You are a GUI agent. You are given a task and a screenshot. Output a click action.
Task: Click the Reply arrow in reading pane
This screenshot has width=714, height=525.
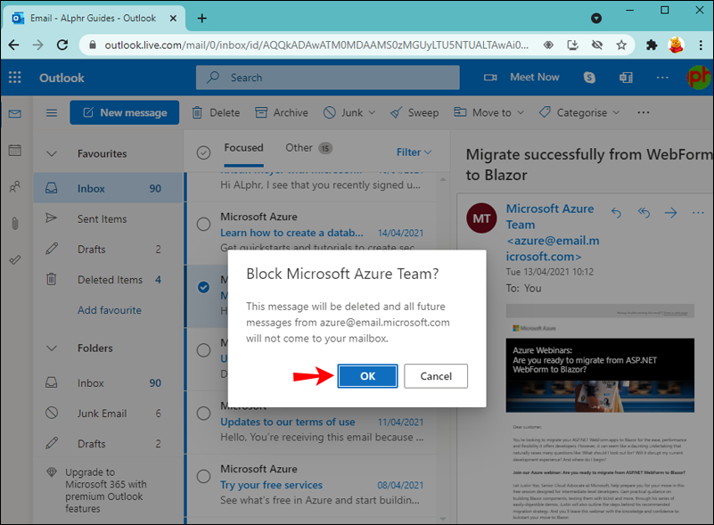click(616, 213)
